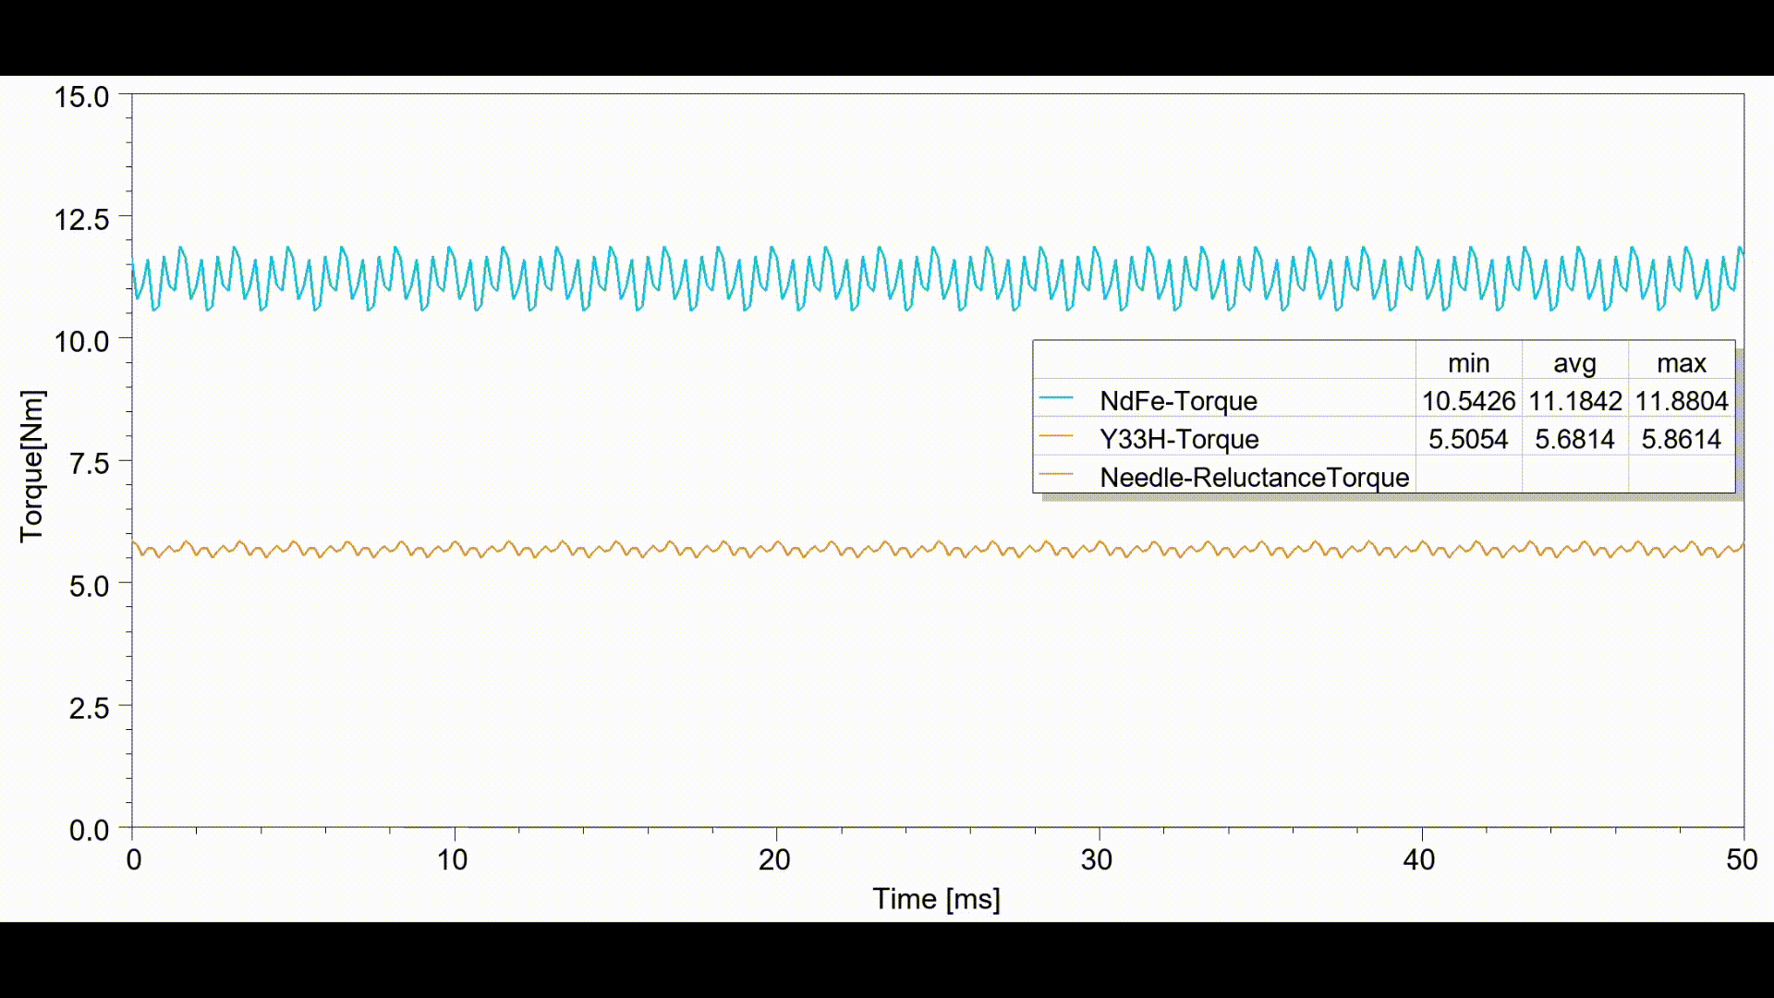
Task: Click the 50 x-axis tick label
Action: tap(1741, 860)
